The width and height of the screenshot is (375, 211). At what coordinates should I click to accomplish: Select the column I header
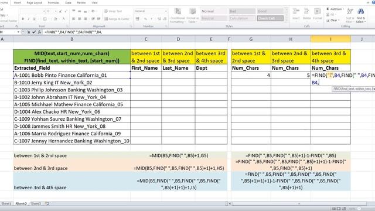click(x=330, y=39)
